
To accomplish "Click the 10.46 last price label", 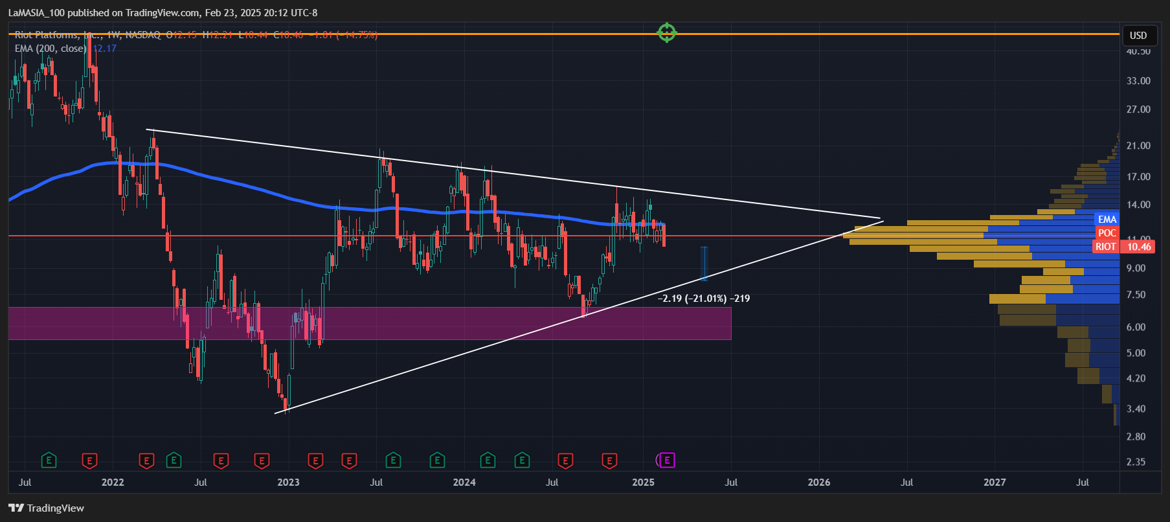I will pyautogui.click(x=1139, y=247).
